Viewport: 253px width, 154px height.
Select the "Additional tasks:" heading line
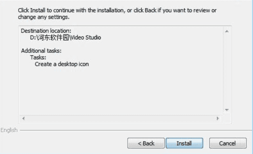click(41, 51)
